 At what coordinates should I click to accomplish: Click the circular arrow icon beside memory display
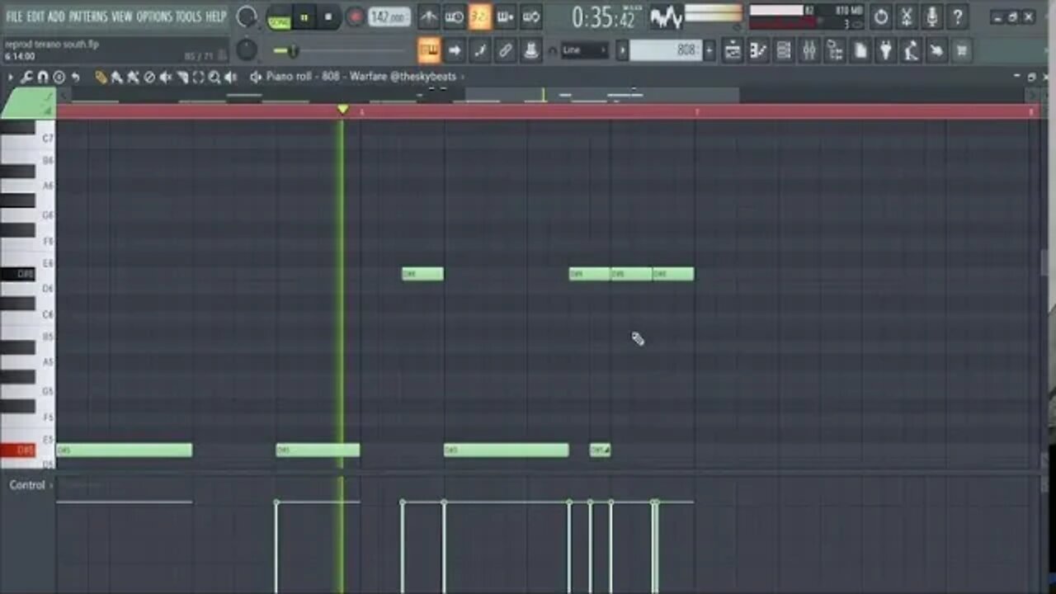click(881, 16)
